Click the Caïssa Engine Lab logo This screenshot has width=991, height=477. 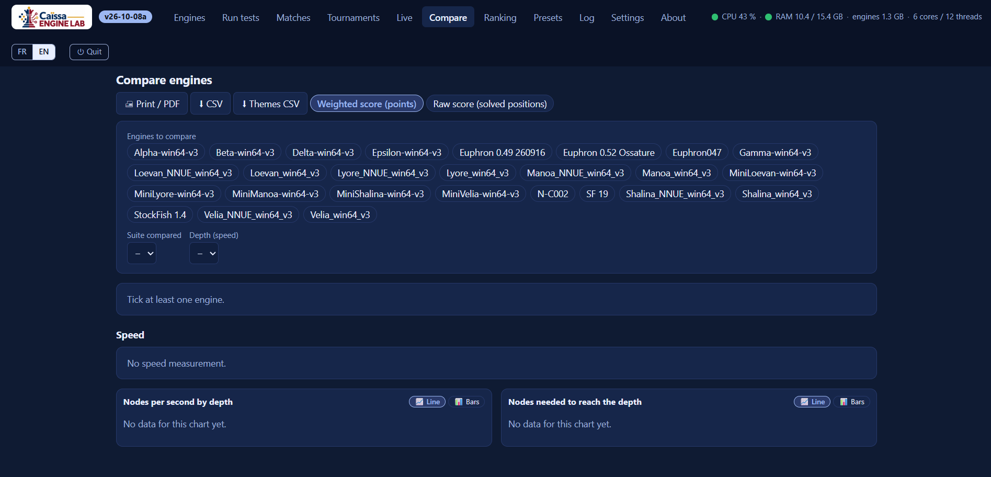[52, 17]
